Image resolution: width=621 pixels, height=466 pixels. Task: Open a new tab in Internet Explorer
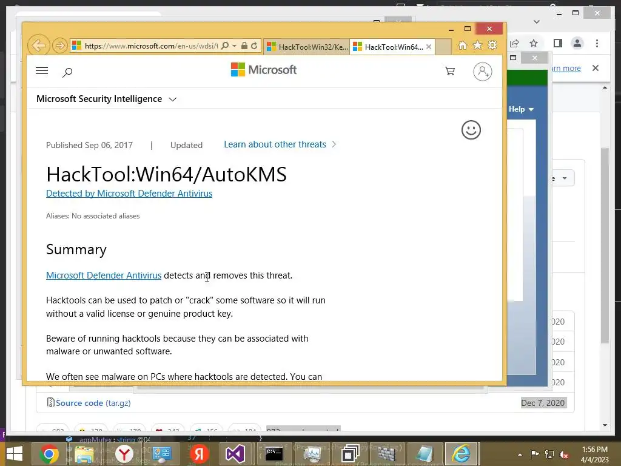[443, 47]
